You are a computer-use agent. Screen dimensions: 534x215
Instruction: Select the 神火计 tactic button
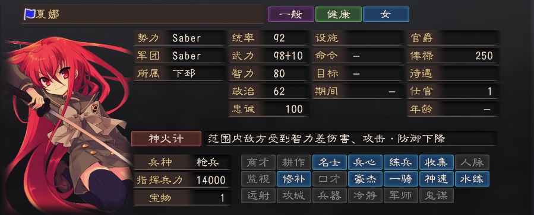pyautogui.click(x=166, y=139)
